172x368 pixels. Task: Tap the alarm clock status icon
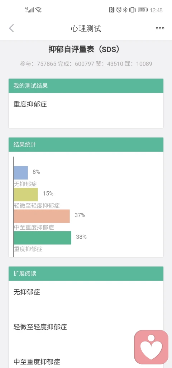point(119,10)
